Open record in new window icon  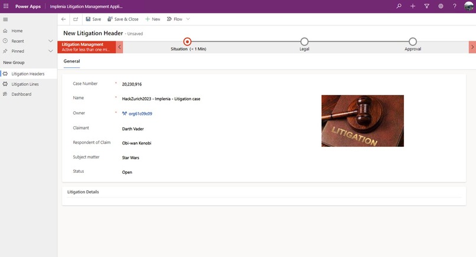point(76,19)
